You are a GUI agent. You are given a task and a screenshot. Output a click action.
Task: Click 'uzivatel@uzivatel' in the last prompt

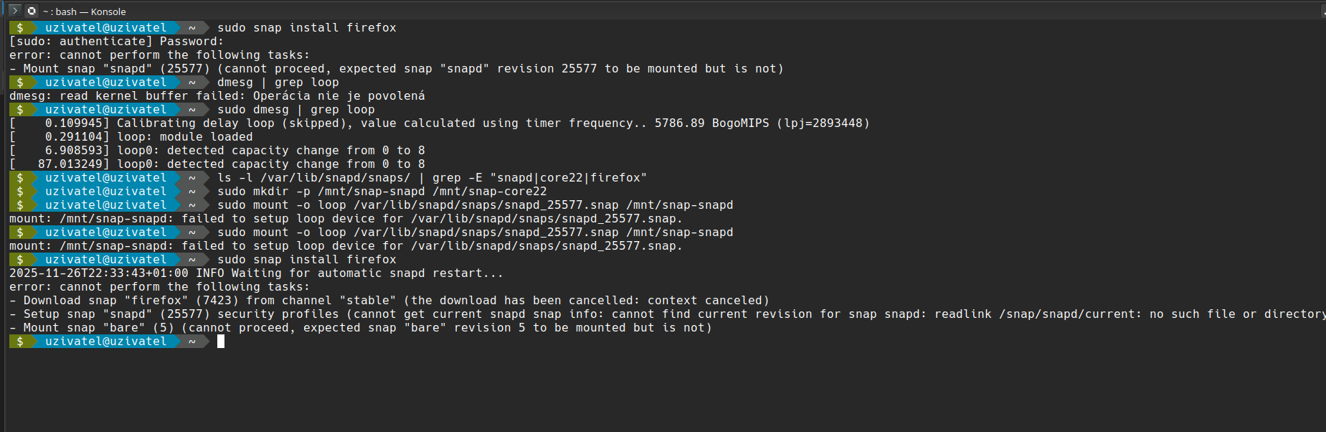click(105, 342)
